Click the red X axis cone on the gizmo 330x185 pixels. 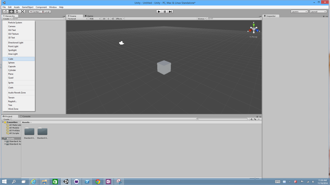coord(250,31)
